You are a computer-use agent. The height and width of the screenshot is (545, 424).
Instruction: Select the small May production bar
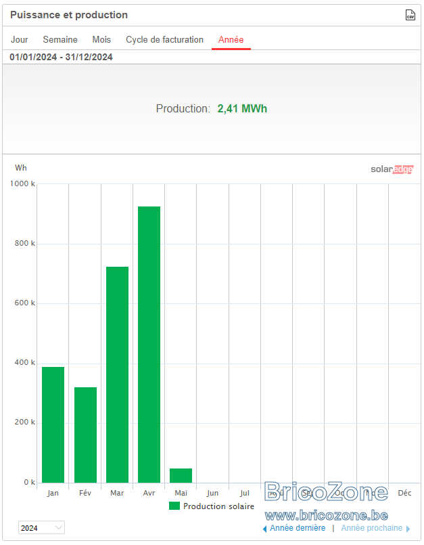[181, 475]
